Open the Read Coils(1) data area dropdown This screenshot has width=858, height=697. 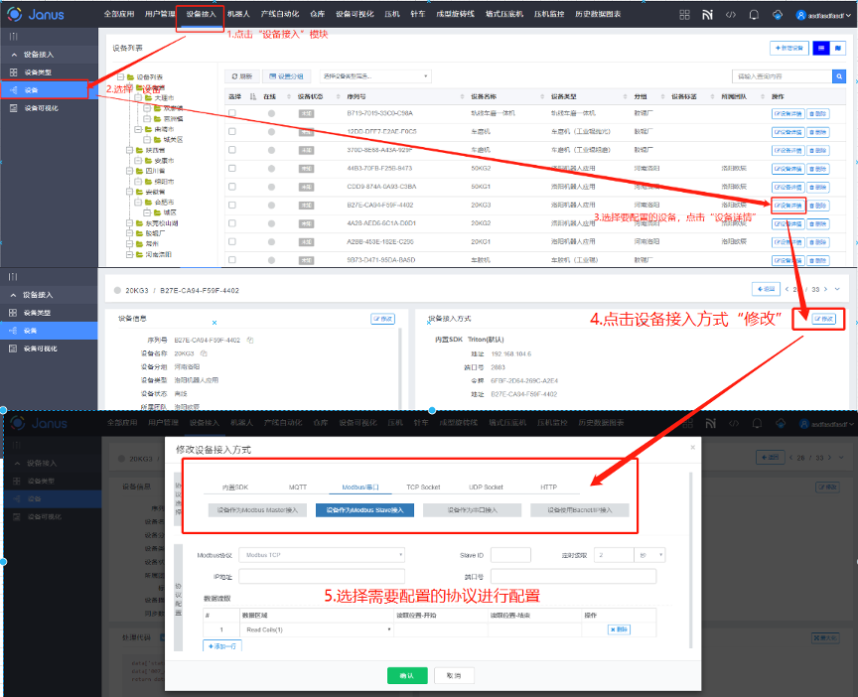[317, 629]
